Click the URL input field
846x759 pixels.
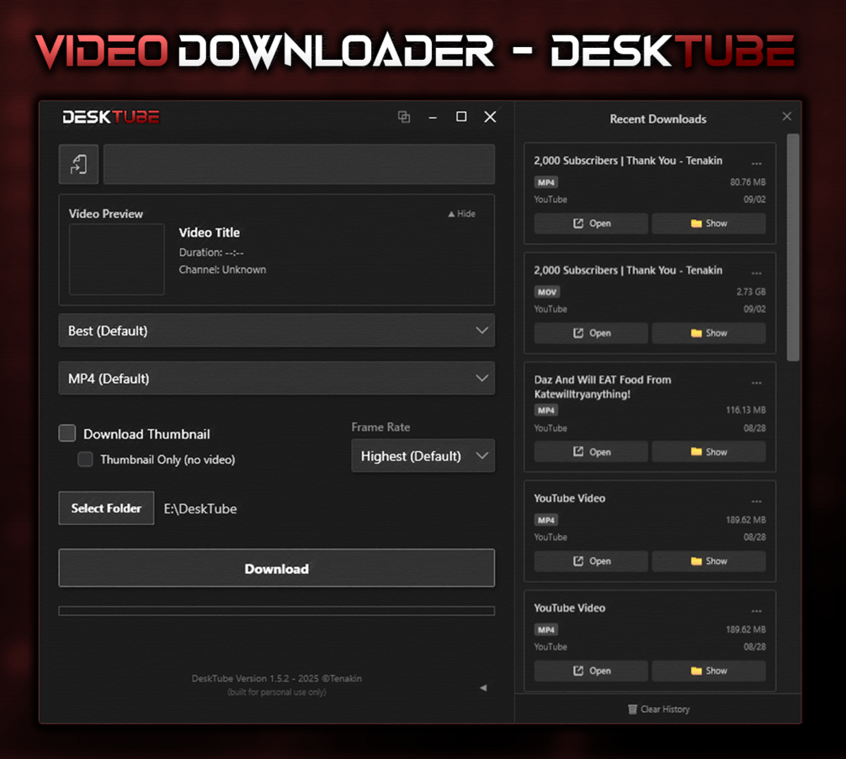pos(299,164)
